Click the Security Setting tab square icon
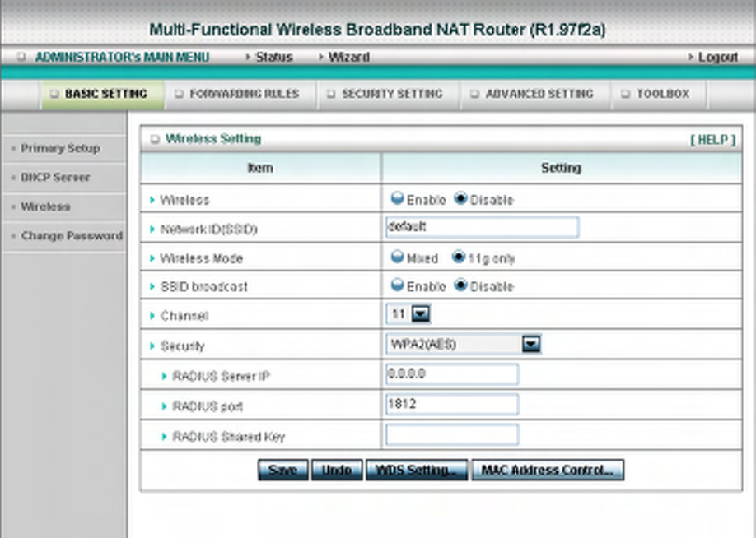Screen dimensions: 756x538 tap(331, 94)
